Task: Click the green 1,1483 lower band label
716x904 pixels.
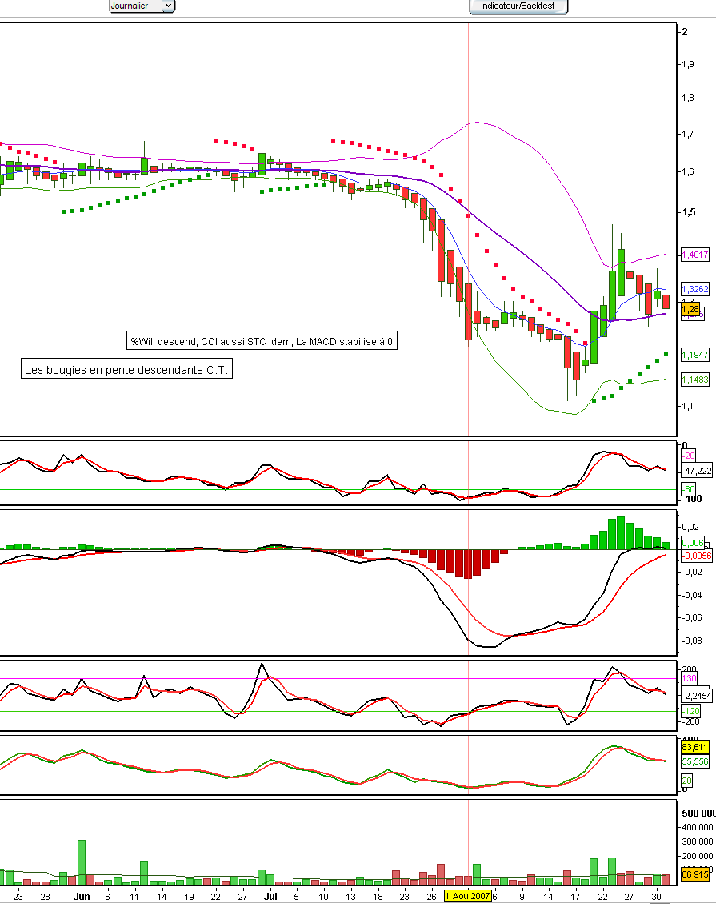Action: [x=694, y=380]
